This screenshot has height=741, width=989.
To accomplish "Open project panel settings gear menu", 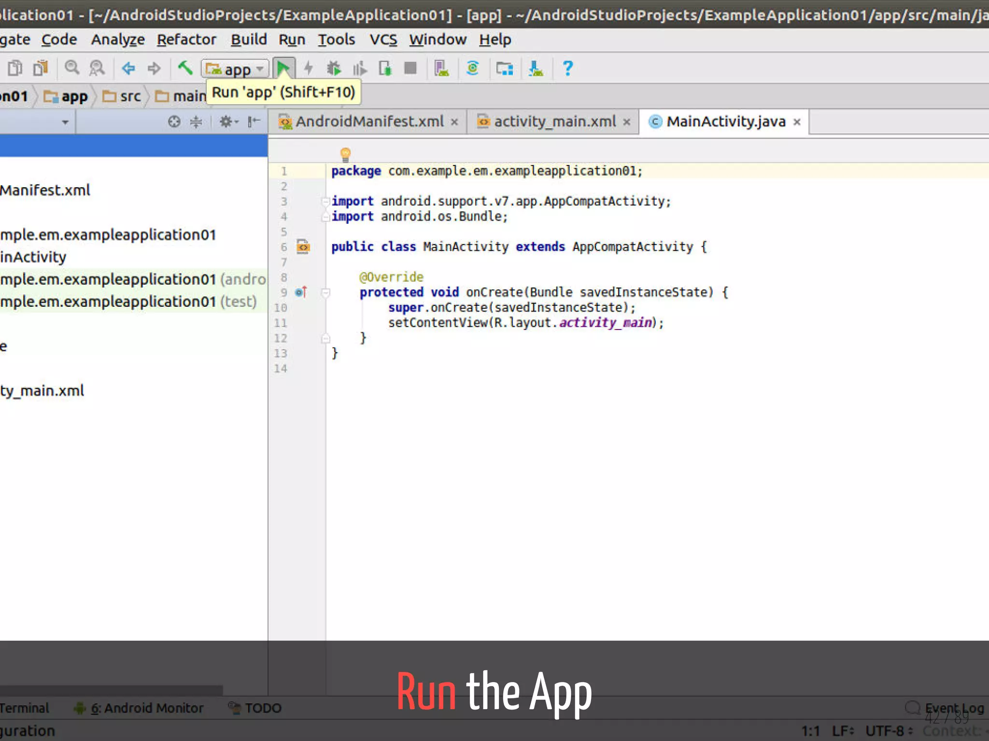I will [x=229, y=122].
